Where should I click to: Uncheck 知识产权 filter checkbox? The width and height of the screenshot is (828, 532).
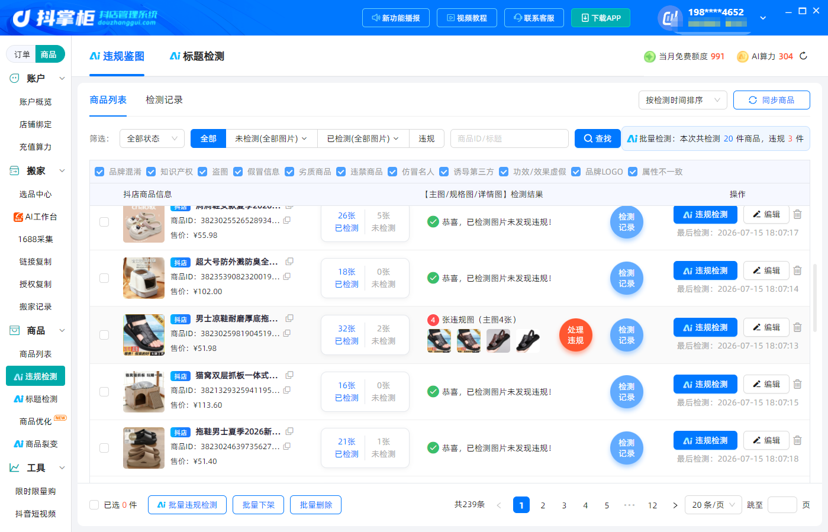tap(151, 172)
